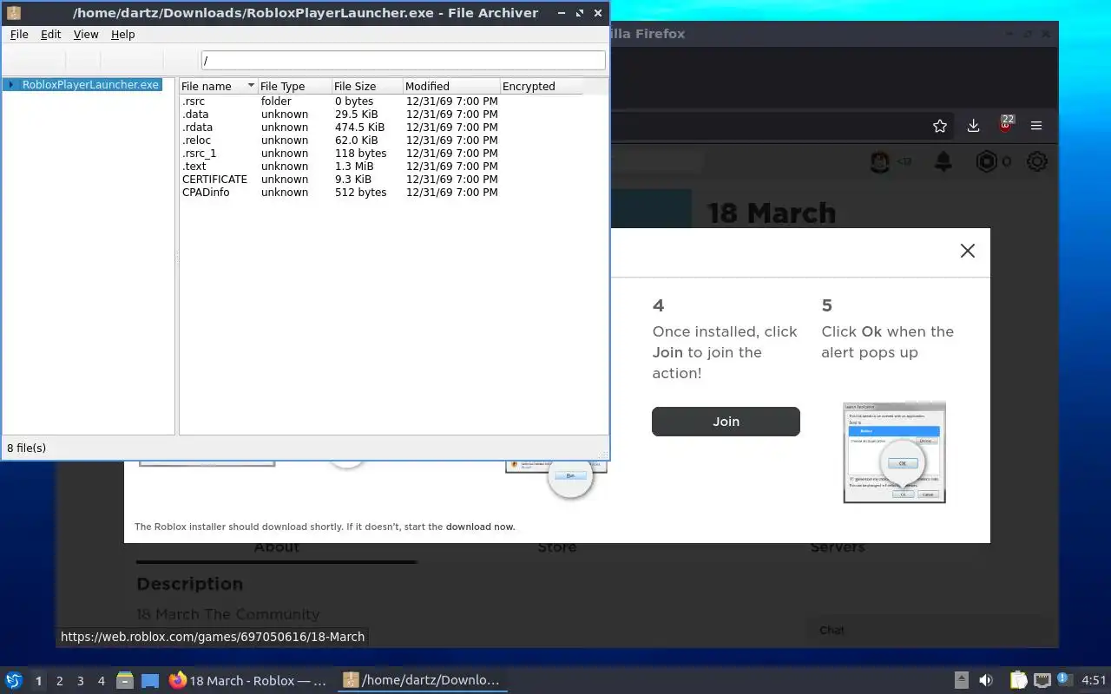
Task: Click the uBlock extension icon showing 22
Action: point(1005,124)
